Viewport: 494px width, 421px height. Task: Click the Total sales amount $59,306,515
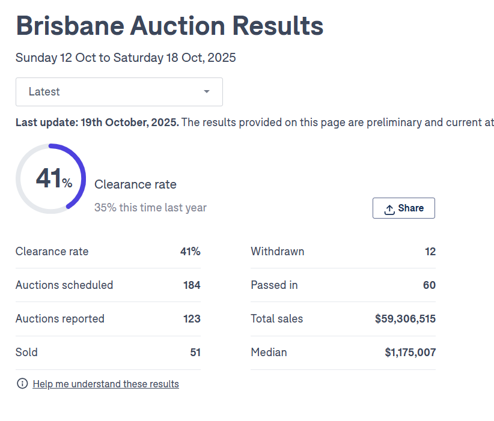[405, 319]
